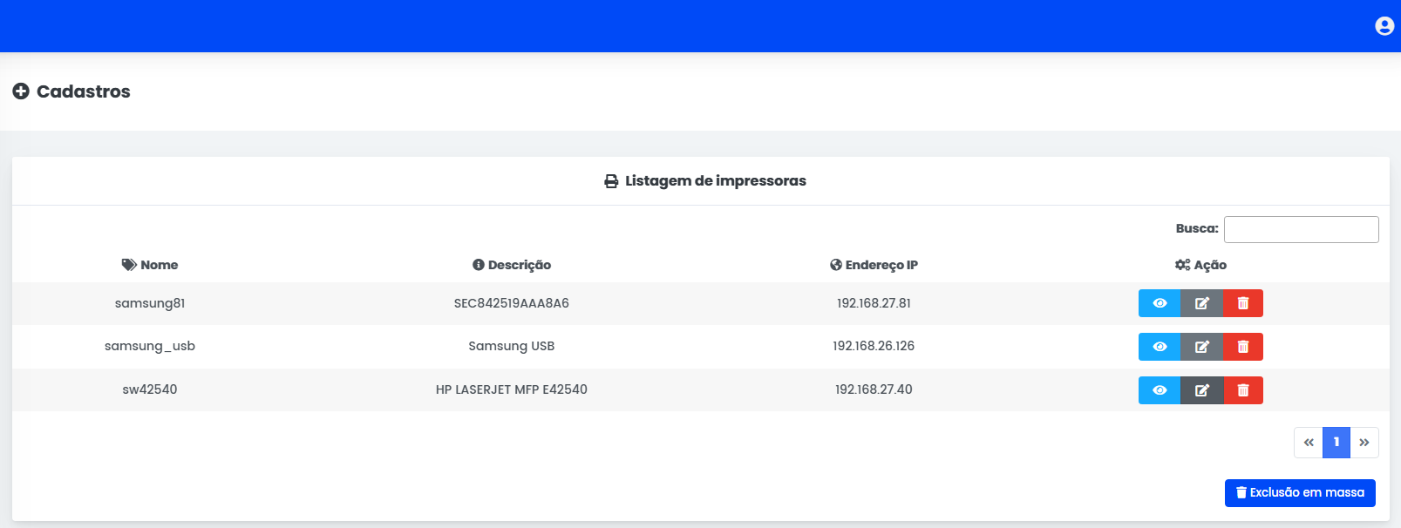Delete the samsung_usb printer
1401x528 pixels.
pyautogui.click(x=1243, y=347)
